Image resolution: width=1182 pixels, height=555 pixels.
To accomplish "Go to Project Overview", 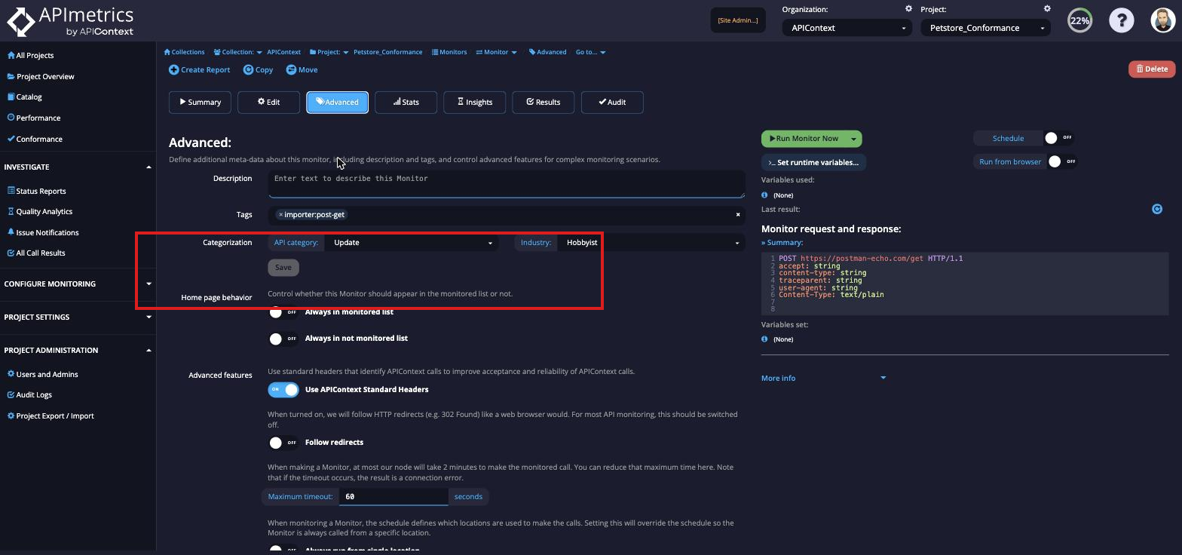I will tap(41, 76).
